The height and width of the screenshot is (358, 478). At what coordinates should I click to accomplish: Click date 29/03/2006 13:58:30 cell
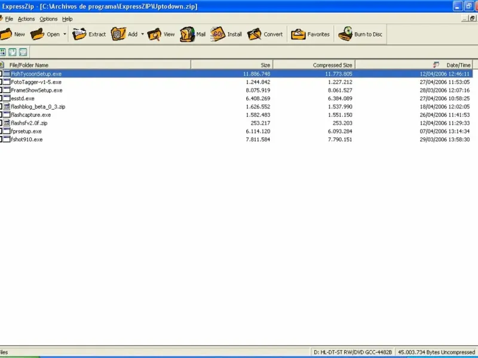445,140
